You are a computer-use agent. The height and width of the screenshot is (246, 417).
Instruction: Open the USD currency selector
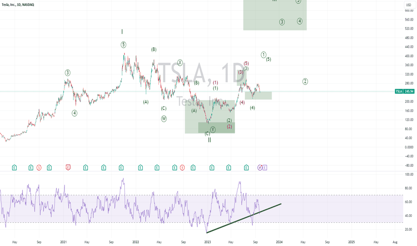click(x=408, y=5)
